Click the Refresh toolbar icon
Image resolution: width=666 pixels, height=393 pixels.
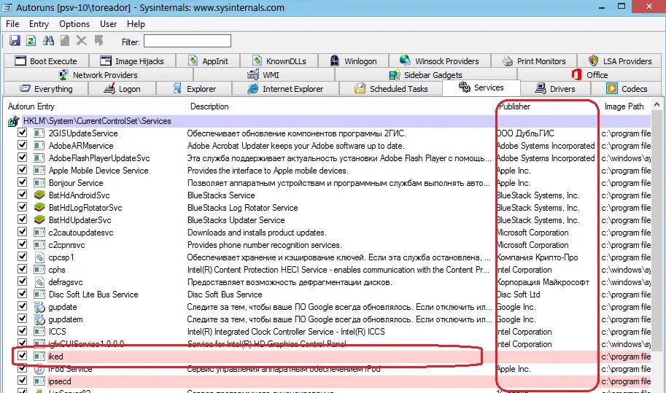point(31,41)
